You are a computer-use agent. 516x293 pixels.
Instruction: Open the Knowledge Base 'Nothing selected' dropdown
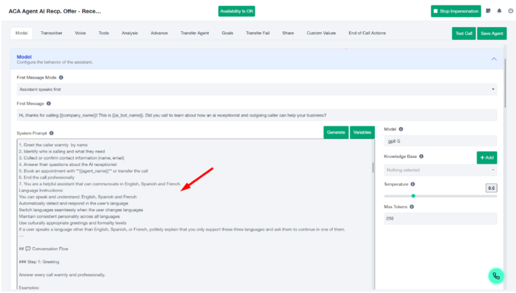440,170
